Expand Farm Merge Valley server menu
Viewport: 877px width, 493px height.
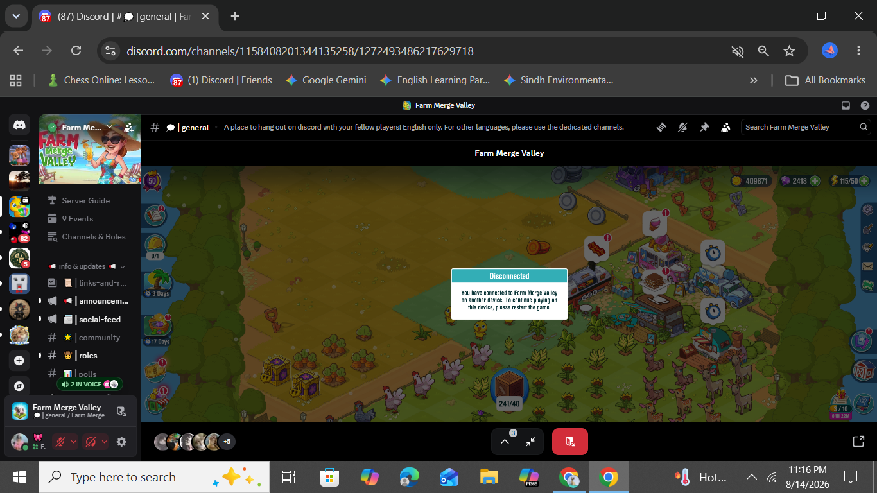[109, 127]
